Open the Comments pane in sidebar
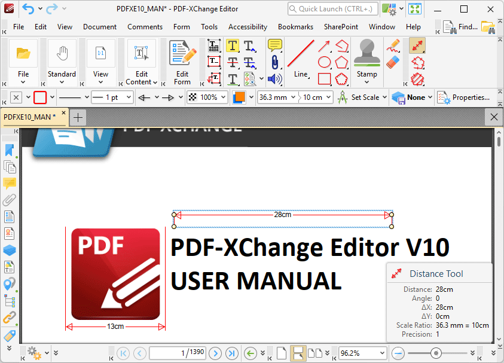This screenshot has height=363, width=504. click(x=10, y=184)
